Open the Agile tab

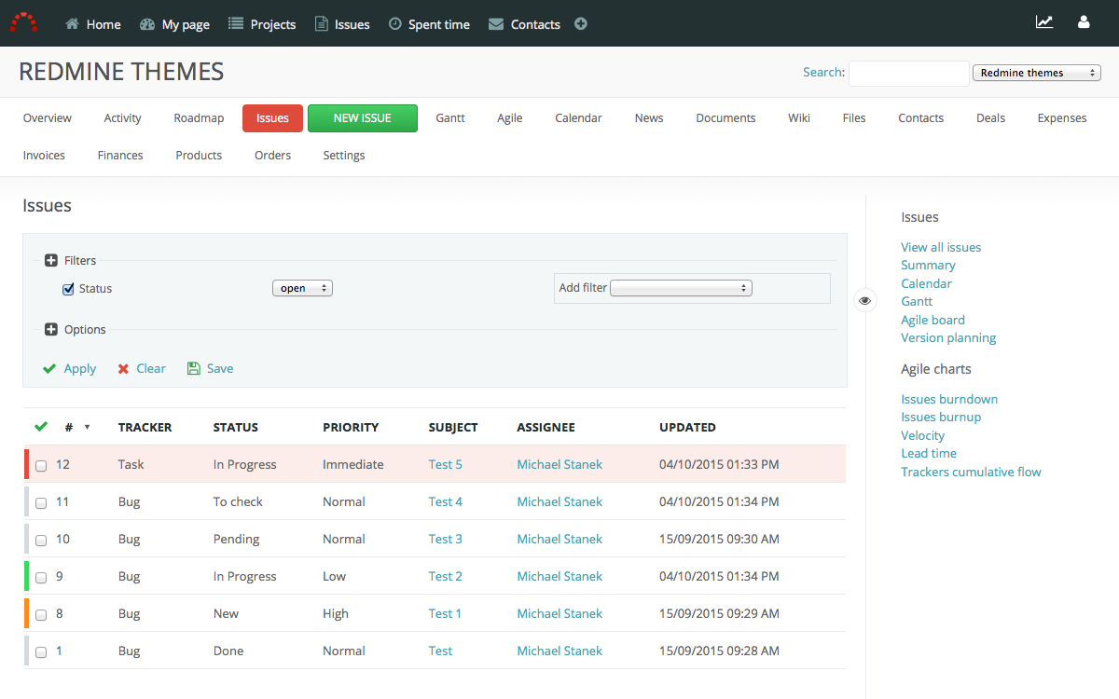[x=509, y=118]
